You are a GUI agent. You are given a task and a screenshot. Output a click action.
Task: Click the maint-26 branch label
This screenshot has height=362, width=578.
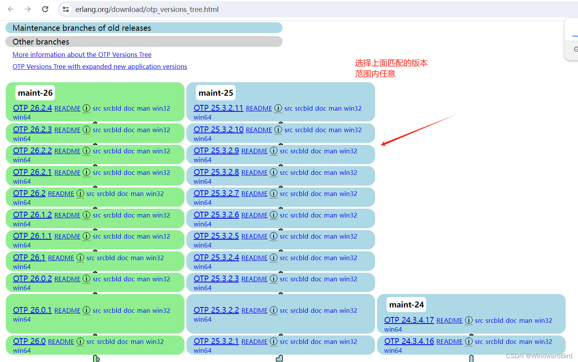pos(35,93)
